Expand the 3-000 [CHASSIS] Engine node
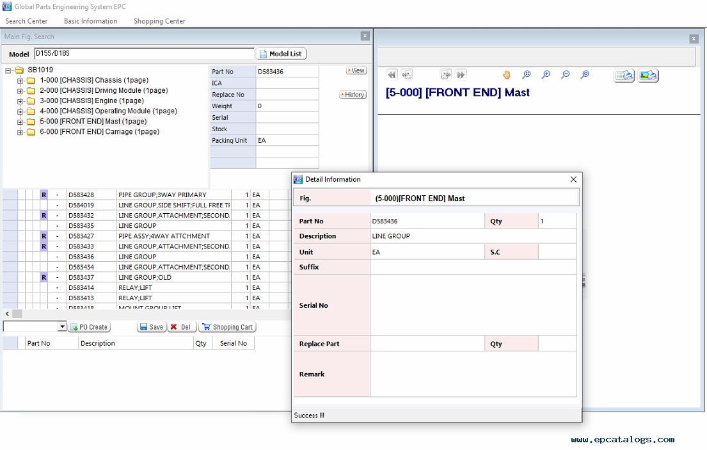The image size is (707, 450). coord(20,101)
